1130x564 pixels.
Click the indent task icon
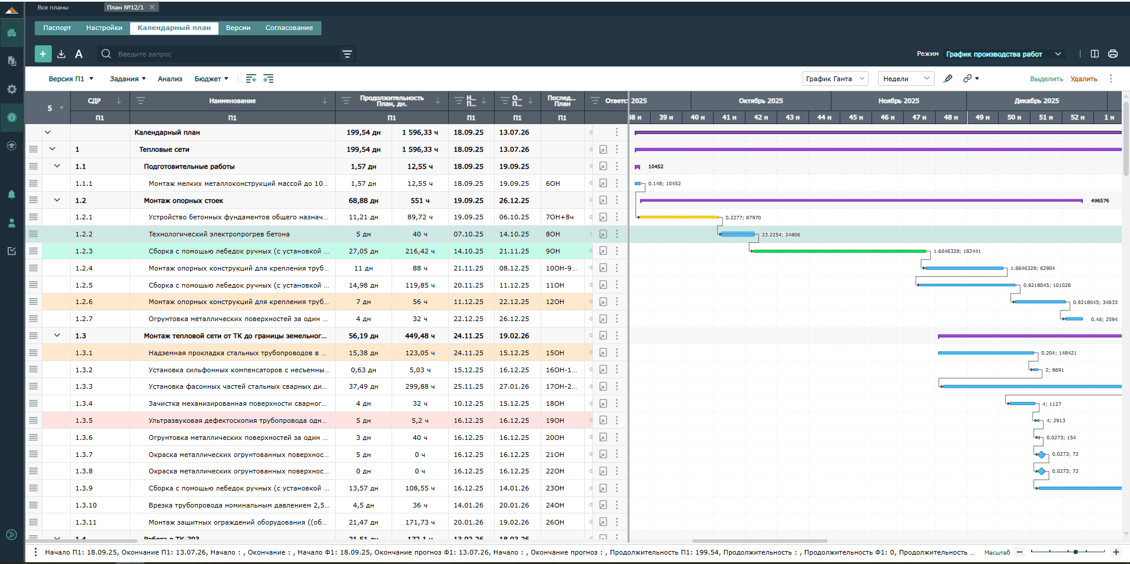(x=269, y=79)
